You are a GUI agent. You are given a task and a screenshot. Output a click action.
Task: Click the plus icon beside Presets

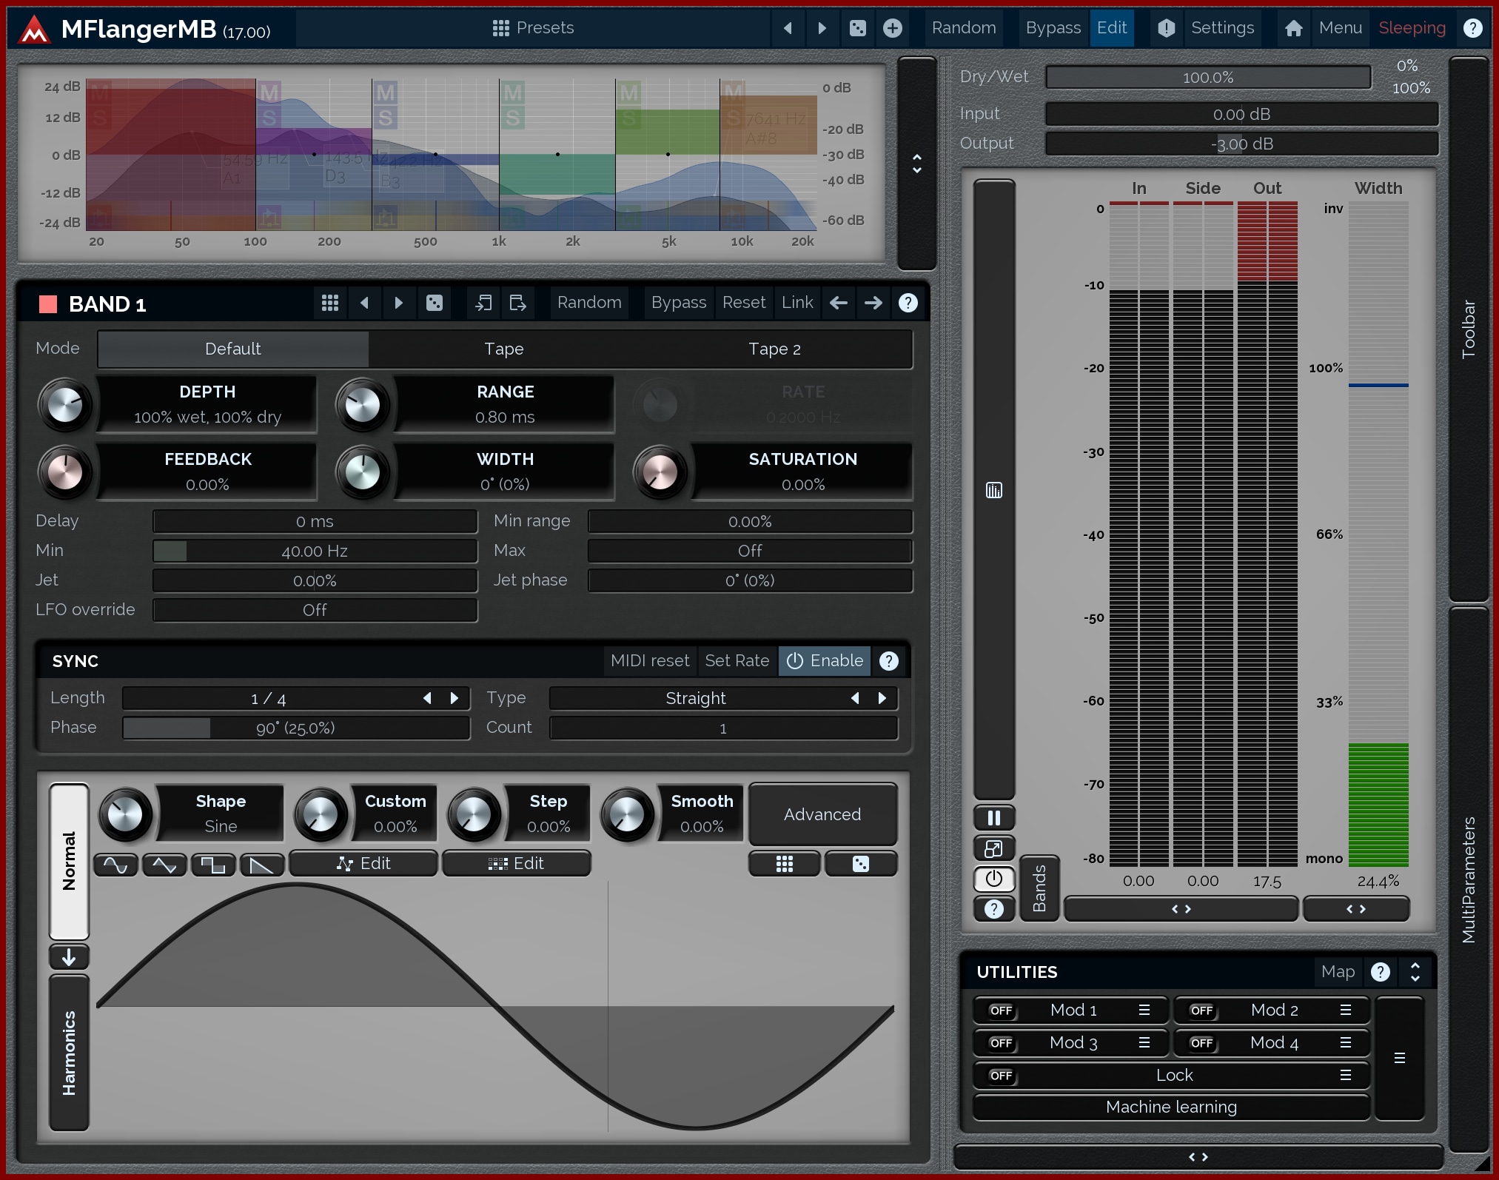pos(893,28)
